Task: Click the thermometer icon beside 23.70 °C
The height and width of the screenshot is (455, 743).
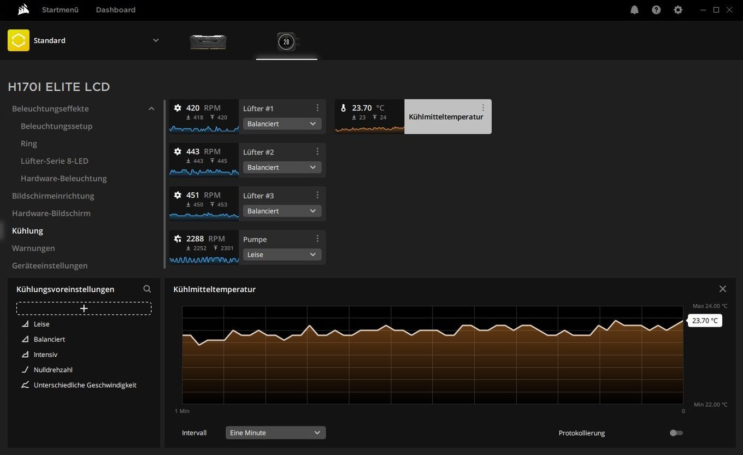Action: click(343, 108)
